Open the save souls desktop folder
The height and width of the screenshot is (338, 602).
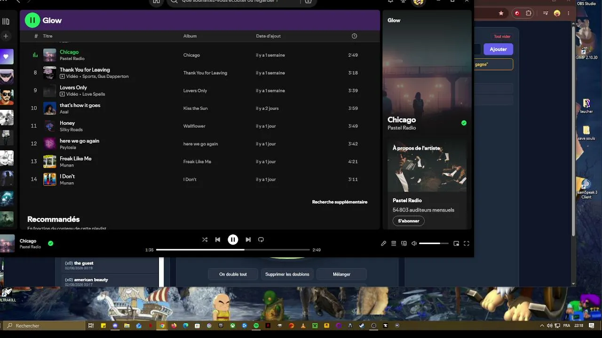[586, 132]
